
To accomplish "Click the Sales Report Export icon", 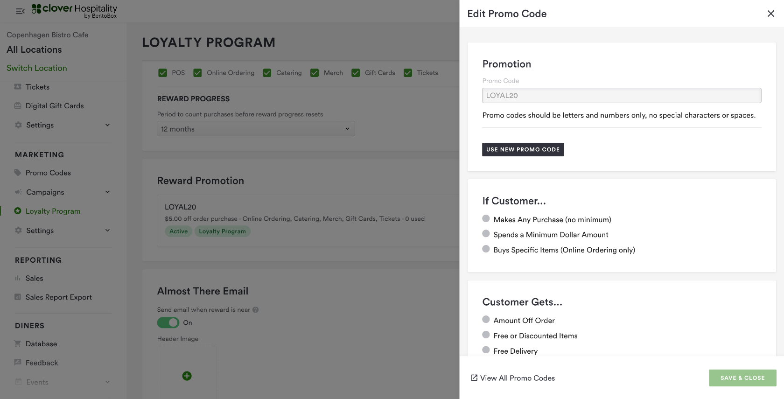I will coord(18,297).
